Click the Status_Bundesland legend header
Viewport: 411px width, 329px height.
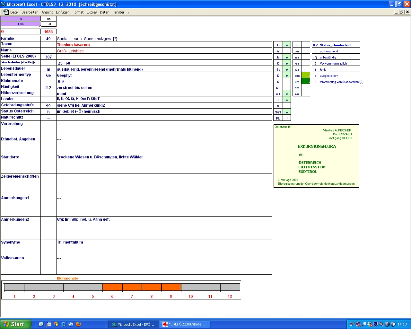click(x=336, y=45)
